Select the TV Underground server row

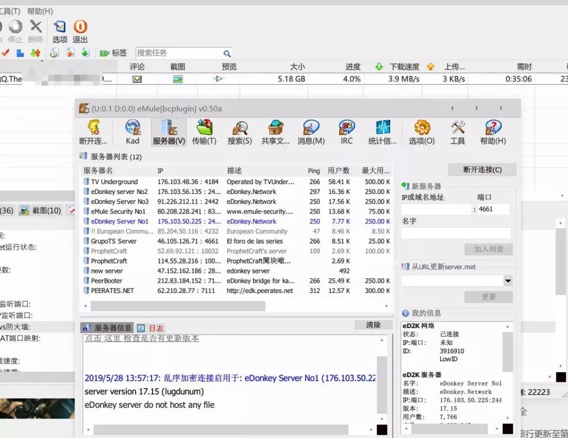pos(237,182)
